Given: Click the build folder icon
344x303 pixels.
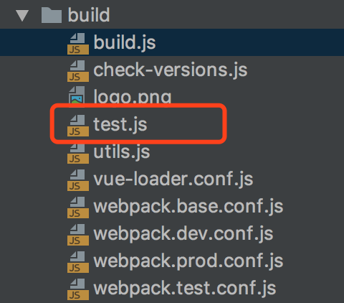Looking at the screenshot, I should [x=52, y=15].
